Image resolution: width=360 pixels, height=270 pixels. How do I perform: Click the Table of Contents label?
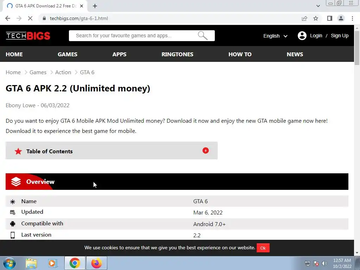(x=49, y=151)
